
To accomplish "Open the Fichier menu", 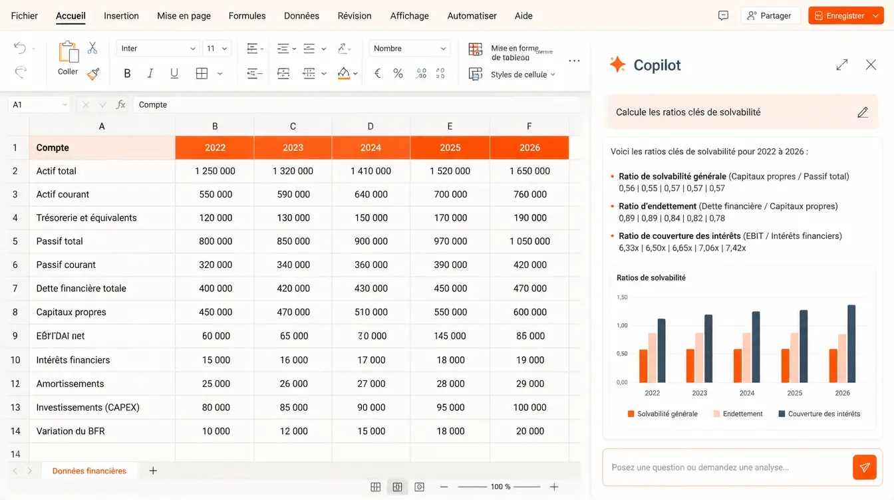I will point(25,15).
